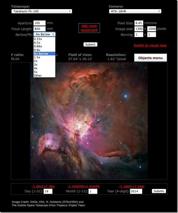Open the Add more equipment link

pos(89,28)
